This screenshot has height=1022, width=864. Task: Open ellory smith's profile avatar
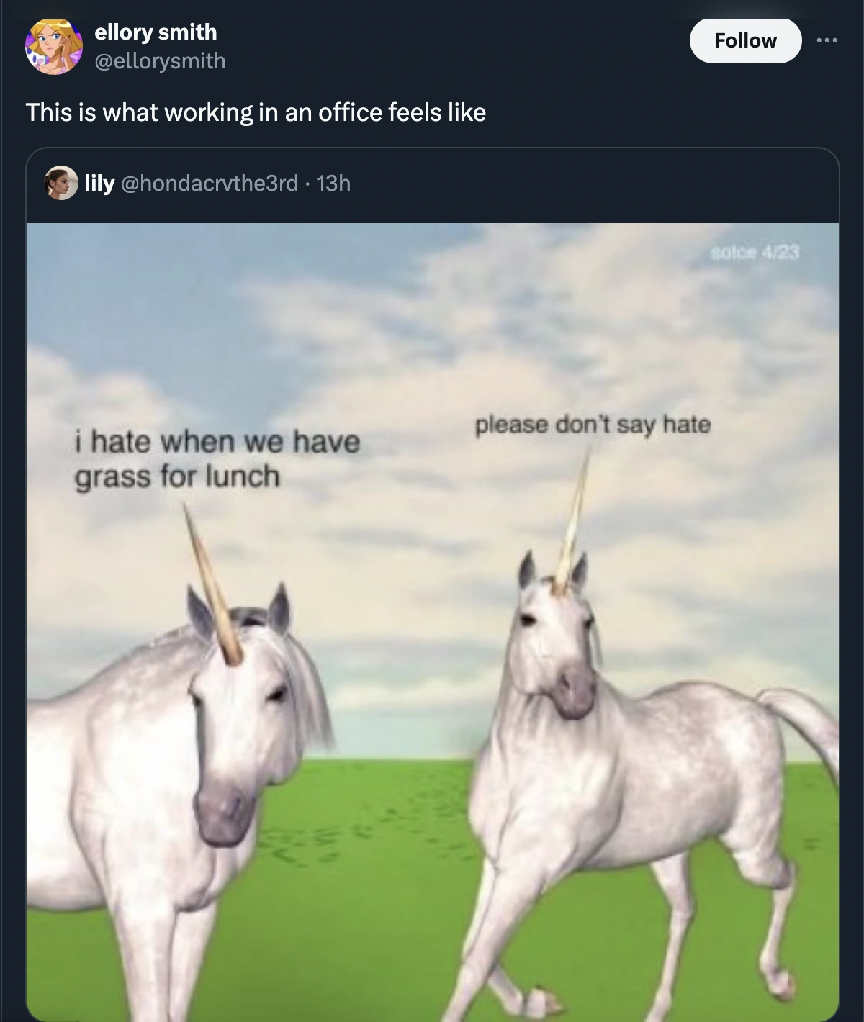[53, 46]
